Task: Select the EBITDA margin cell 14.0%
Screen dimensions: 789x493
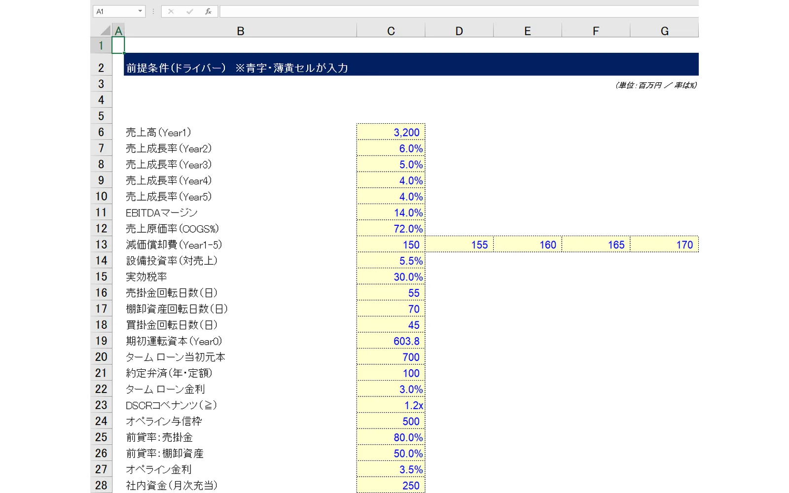Action: coord(391,212)
